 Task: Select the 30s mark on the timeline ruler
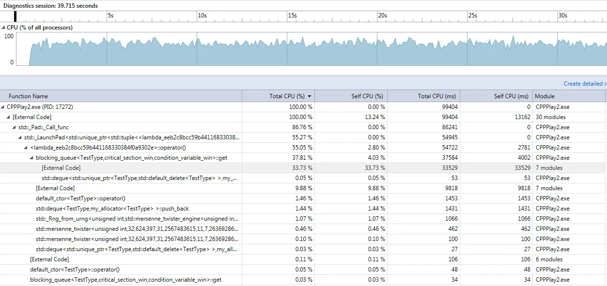click(x=563, y=15)
